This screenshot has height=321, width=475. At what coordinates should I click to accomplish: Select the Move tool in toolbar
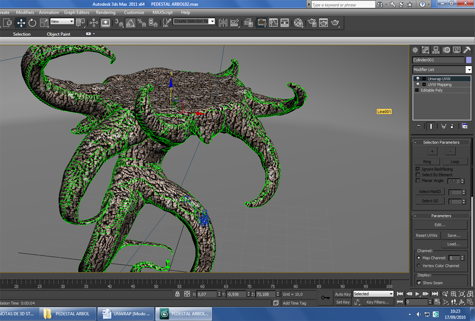pyautogui.click(x=21, y=22)
